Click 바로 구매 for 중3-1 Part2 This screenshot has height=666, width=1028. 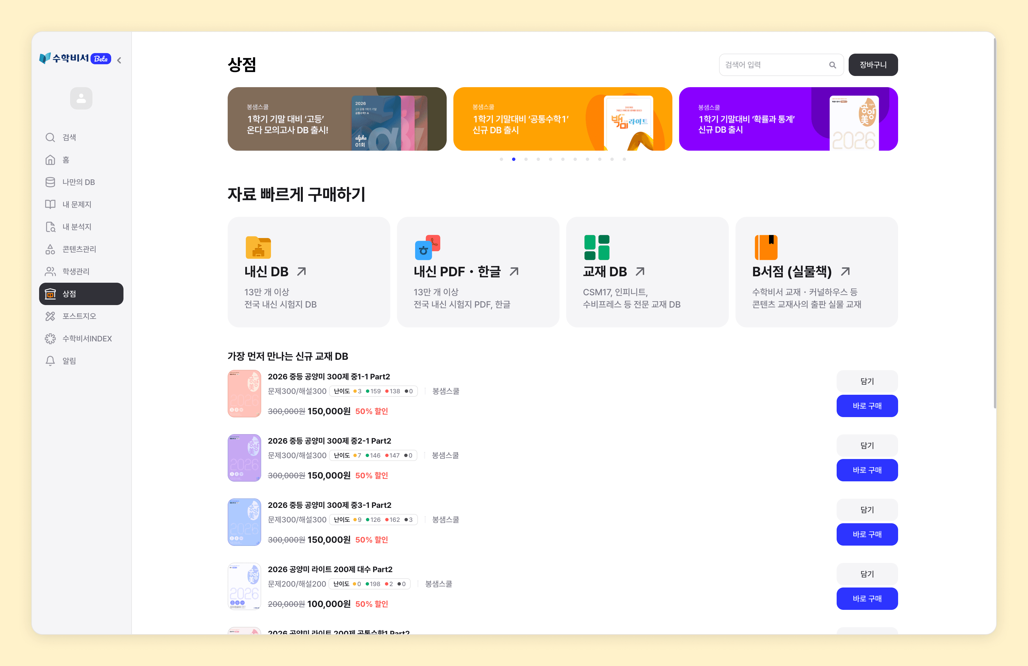pos(867,535)
